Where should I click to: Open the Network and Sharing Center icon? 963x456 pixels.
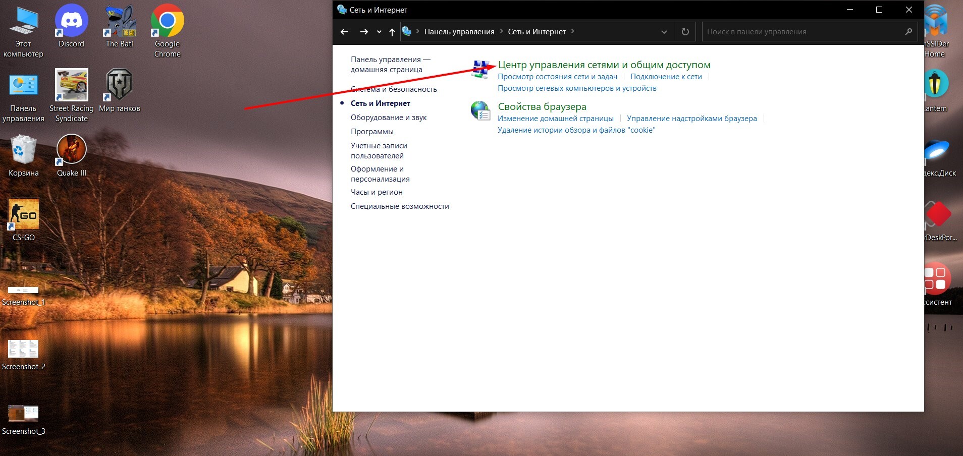(480, 70)
